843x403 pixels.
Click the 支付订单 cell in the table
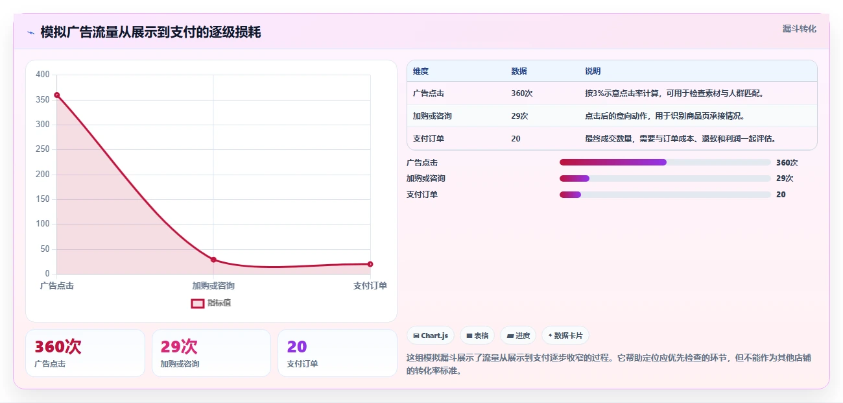(x=429, y=139)
